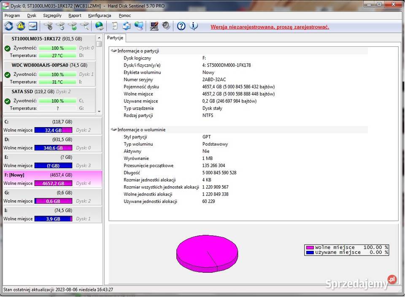Click the ST1000LM035 Żywotność 100 % bar
Viewport: 405px width, 298px height.
click(x=57, y=48)
